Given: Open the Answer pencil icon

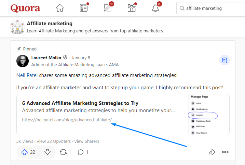Looking at the screenshot, I should pyautogui.click(x=108, y=8).
